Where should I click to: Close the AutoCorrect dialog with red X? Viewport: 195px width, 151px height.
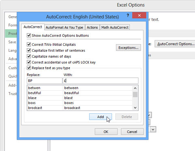(x=139, y=15)
